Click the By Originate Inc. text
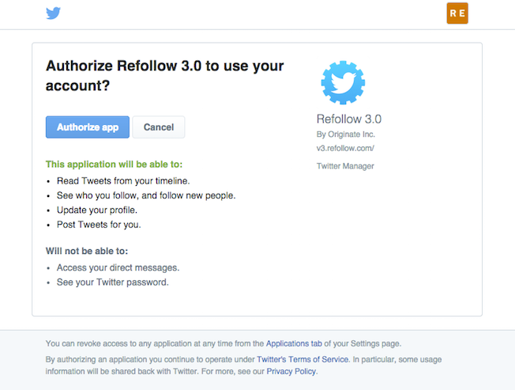515x390 pixels. click(345, 134)
